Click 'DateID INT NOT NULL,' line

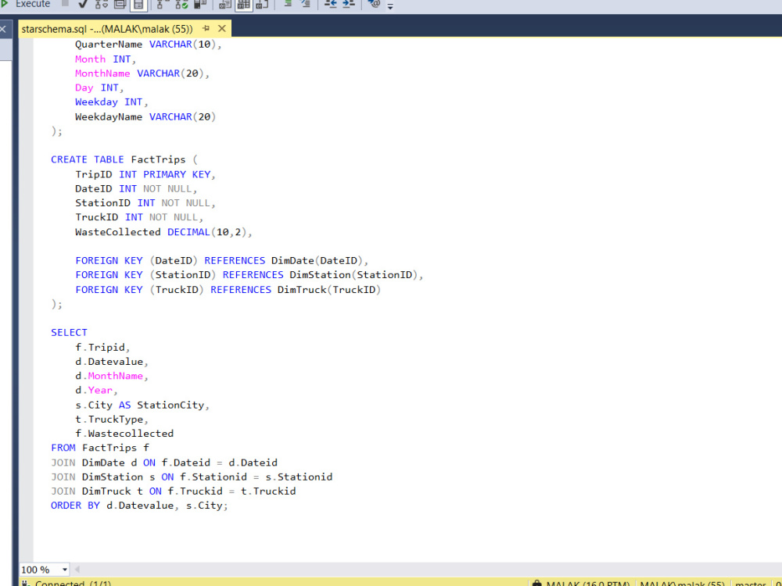click(136, 189)
